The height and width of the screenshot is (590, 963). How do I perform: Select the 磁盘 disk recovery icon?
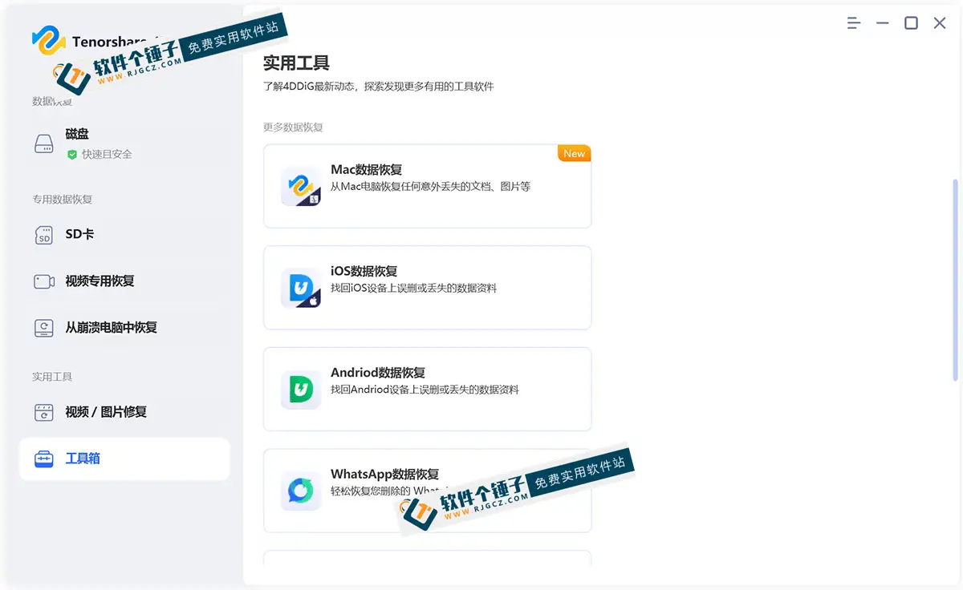coord(43,143)
